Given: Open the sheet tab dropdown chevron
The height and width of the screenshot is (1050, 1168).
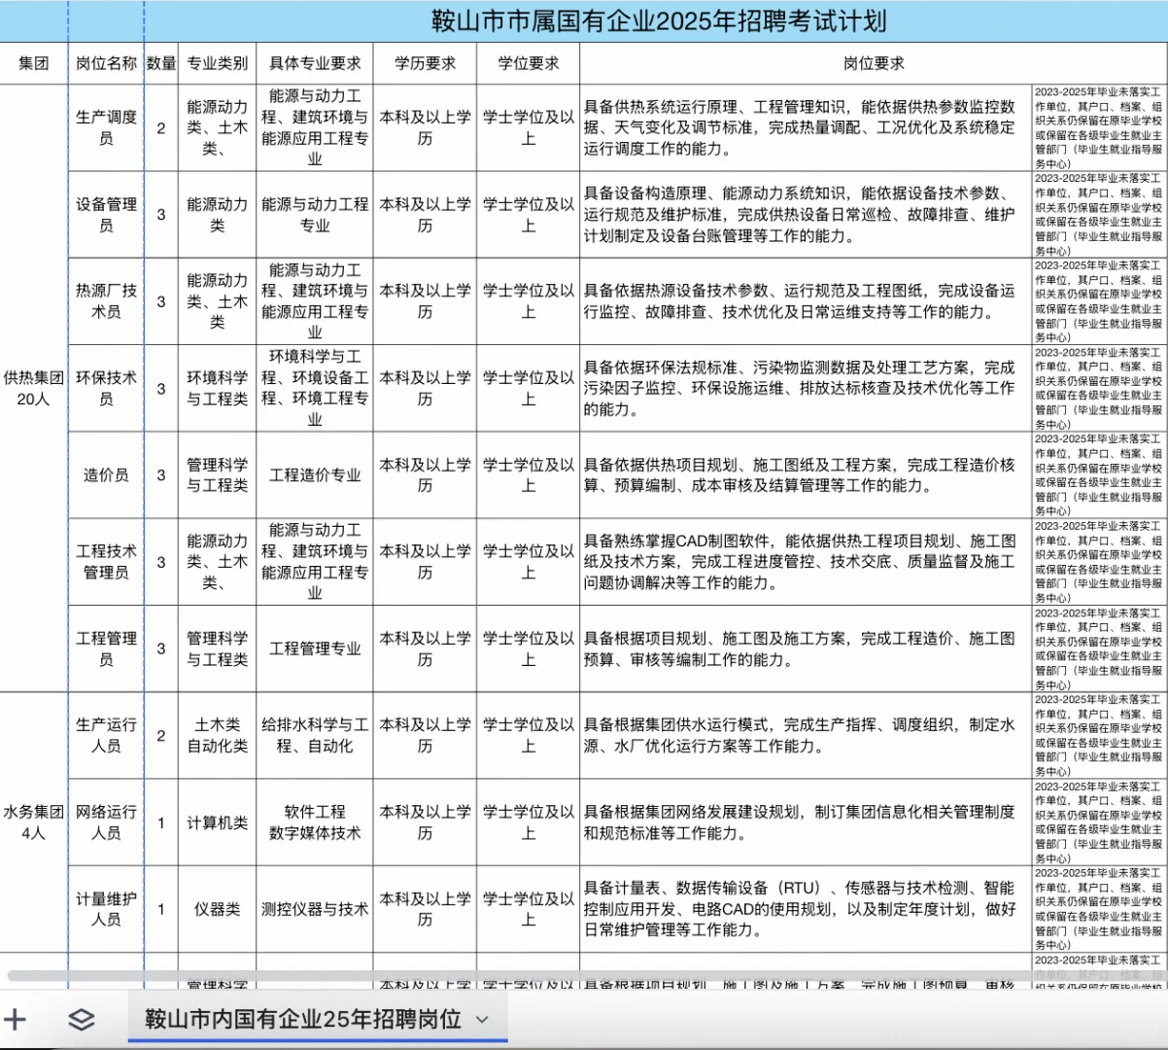Looking at the screenshot, I should coord(482,1019).
